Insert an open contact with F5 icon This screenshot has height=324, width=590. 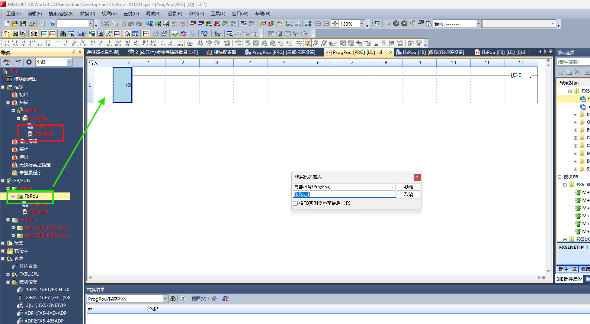pyautogui.click(x=7, y=43)
